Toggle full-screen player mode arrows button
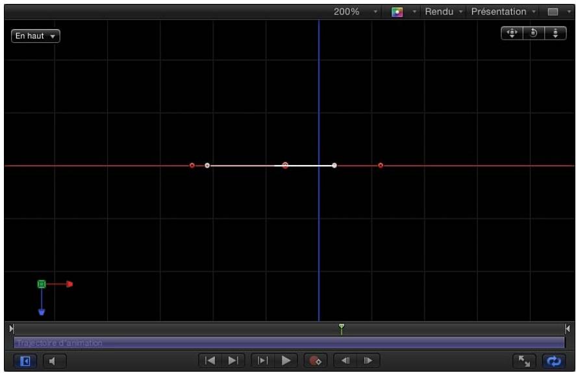 [x=524, y=361]
